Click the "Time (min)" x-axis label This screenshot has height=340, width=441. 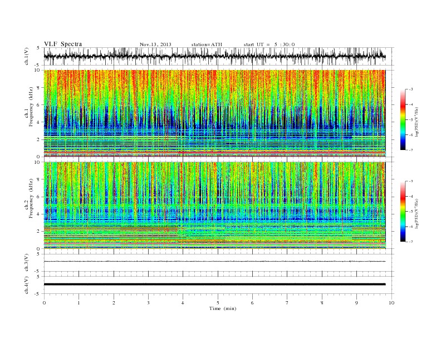click(x=223, y=308)
